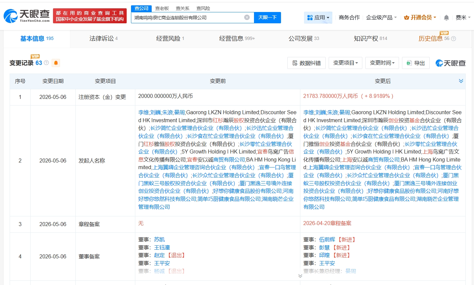Open the 变更项目 filter dropdown

pos(345,63)
